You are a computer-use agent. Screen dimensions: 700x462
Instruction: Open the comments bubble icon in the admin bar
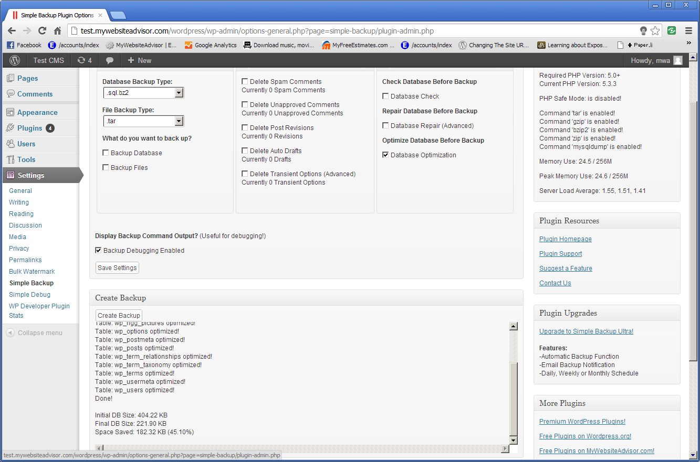pos(110,60)
